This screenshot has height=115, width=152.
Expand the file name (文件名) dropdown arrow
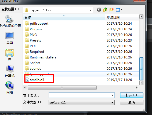coord(112,95)
